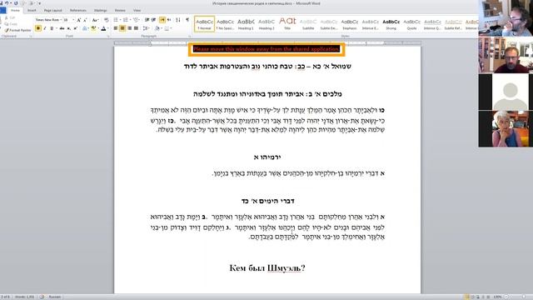Toggle Show/Hide paragraph marks
The image size is (533, 300).
coord(187,20)
